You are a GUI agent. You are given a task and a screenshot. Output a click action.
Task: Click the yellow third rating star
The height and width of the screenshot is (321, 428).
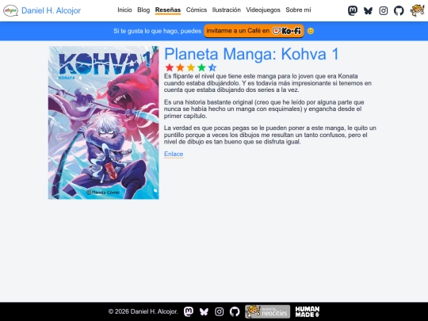coord(191,67)
